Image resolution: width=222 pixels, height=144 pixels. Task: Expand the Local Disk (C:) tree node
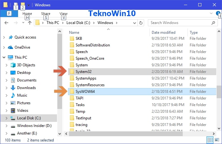(x=7, y=118)
